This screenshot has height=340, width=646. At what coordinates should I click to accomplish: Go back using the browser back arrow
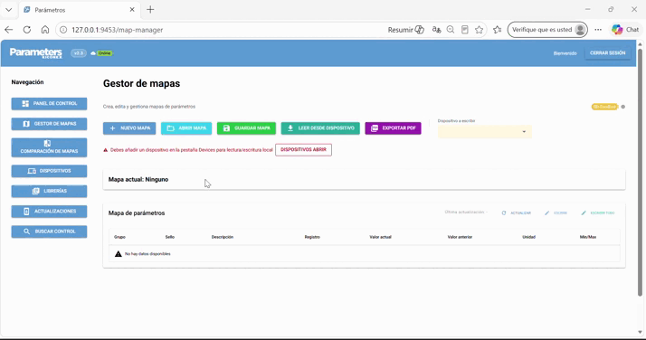point(9,30)
